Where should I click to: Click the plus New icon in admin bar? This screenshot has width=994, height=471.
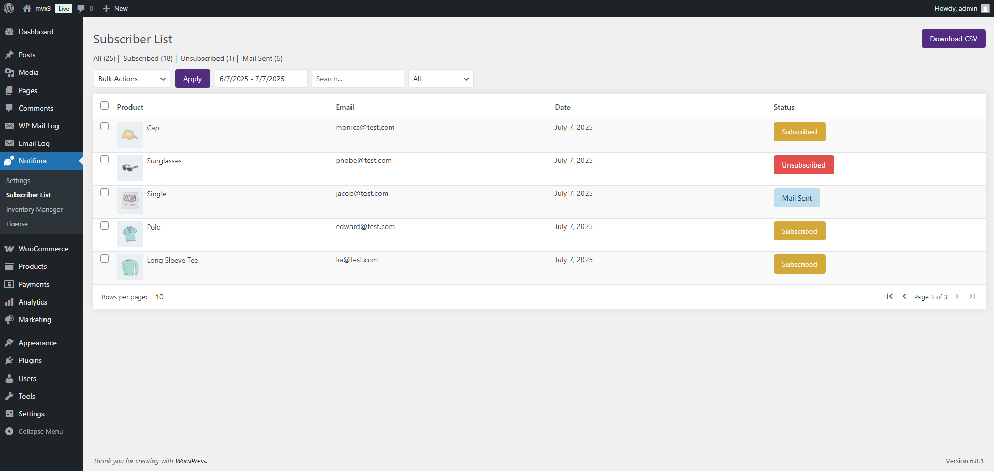point(106,8)
